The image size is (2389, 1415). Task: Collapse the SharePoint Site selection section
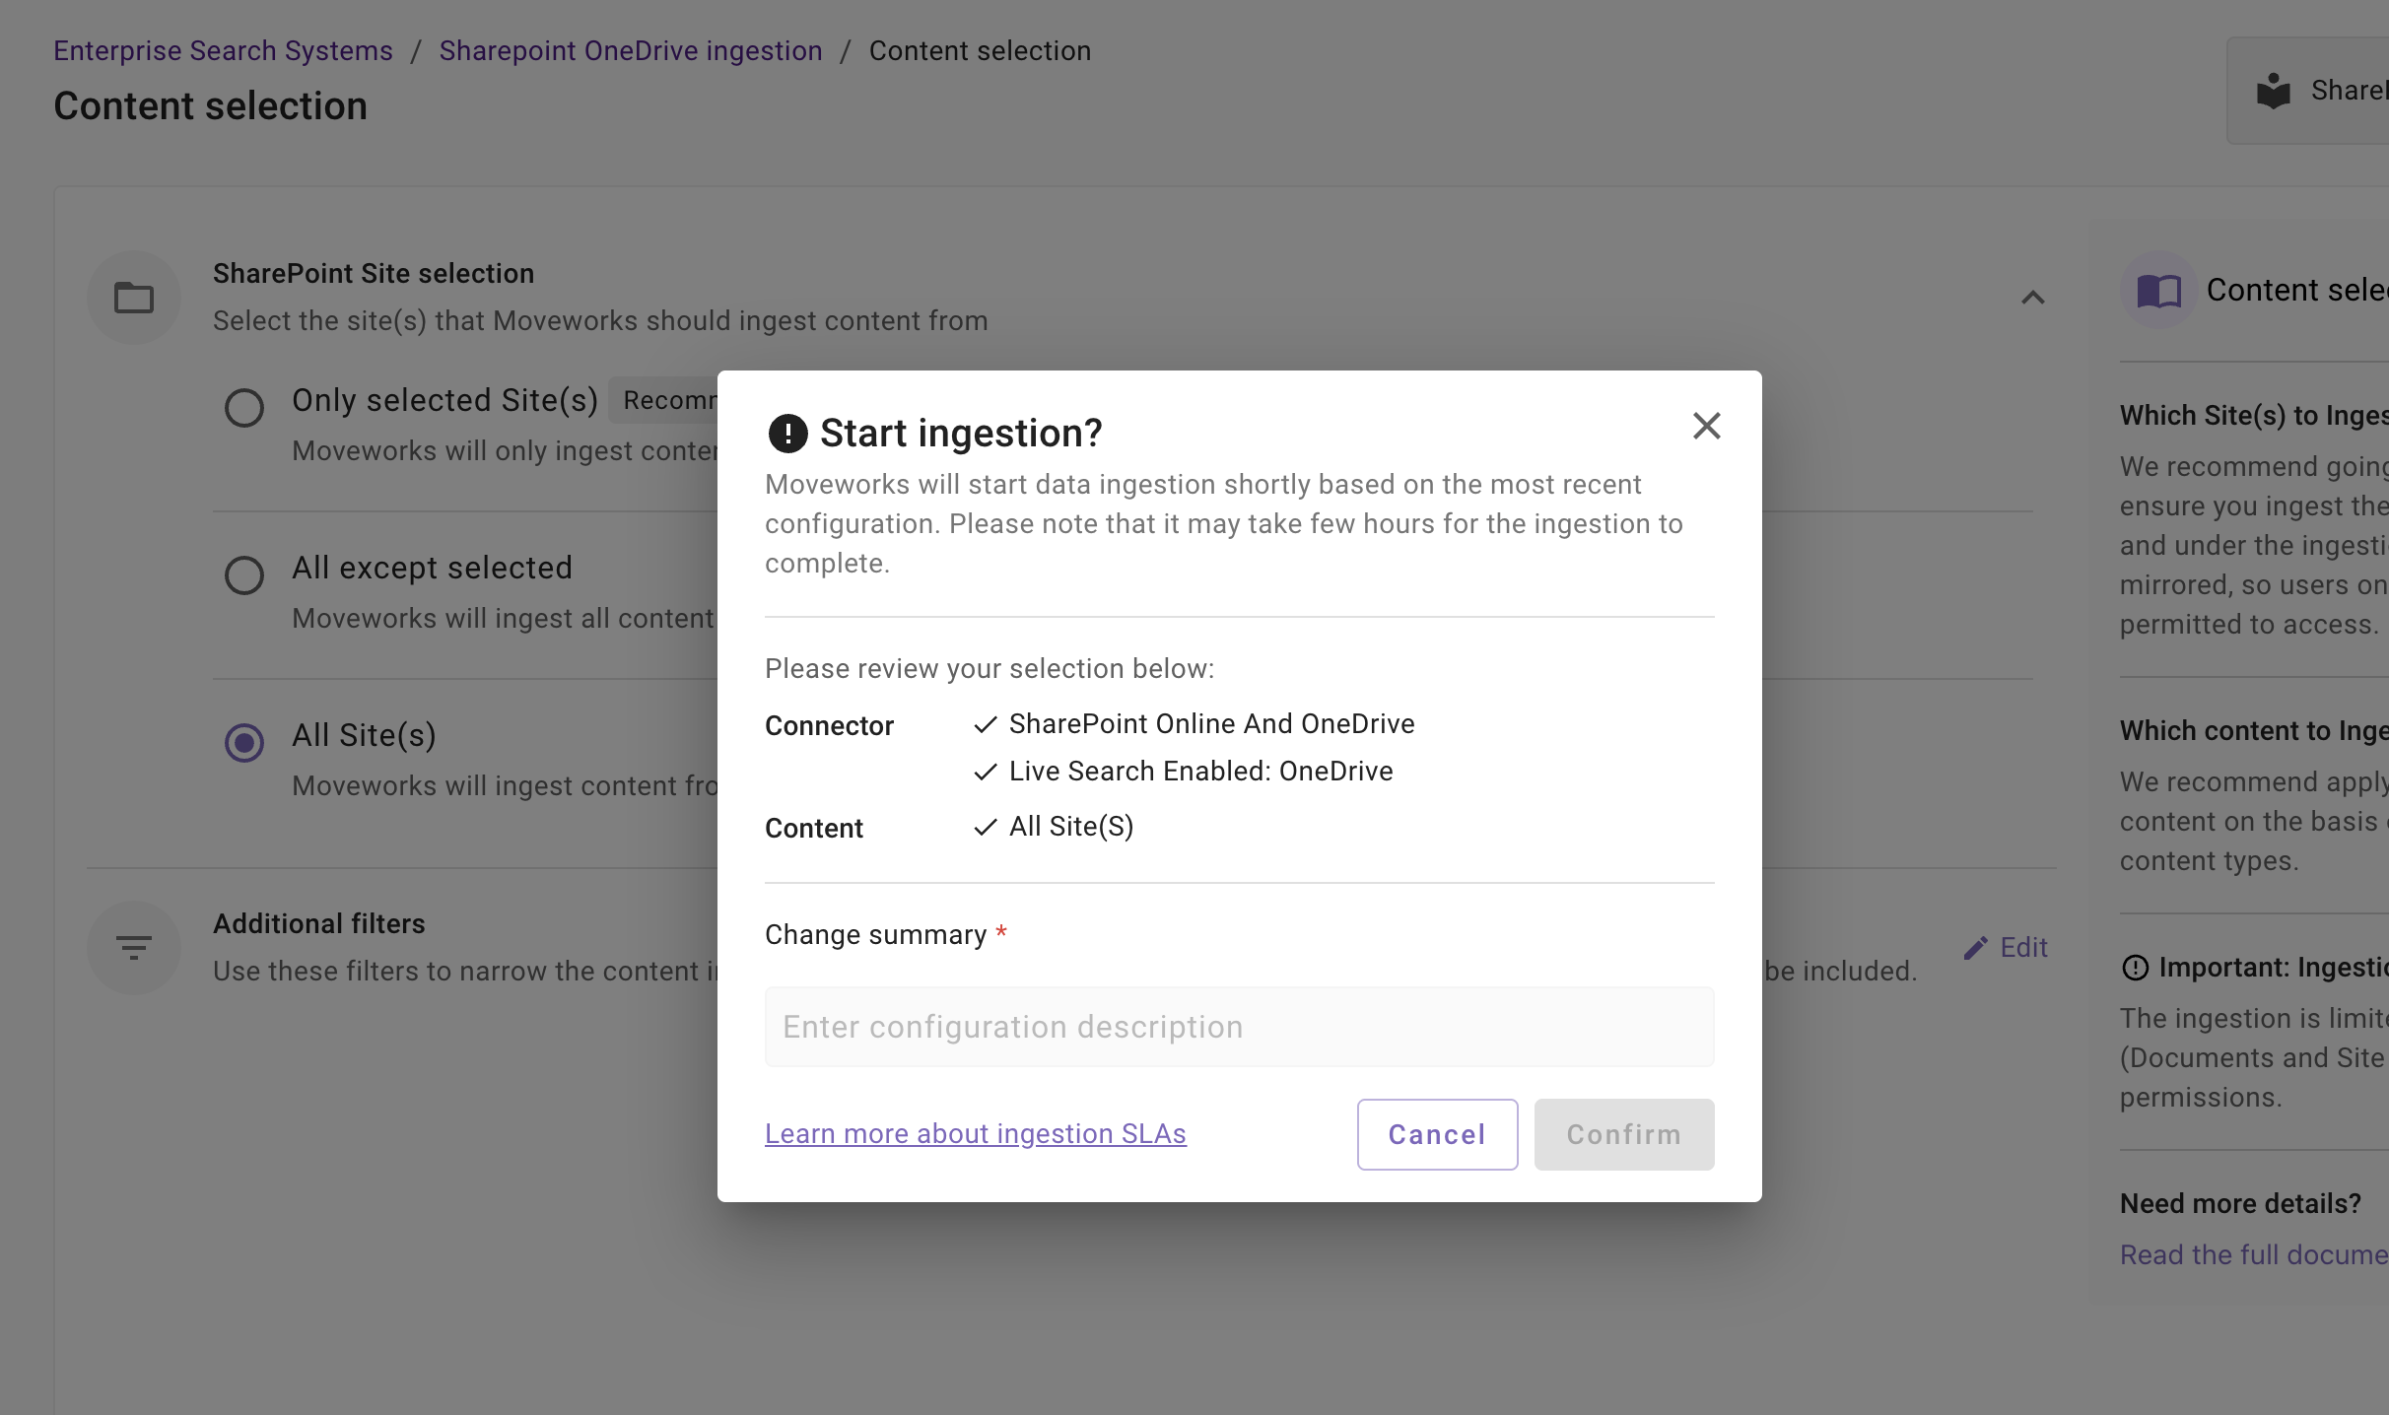[x=2032, y=297]
